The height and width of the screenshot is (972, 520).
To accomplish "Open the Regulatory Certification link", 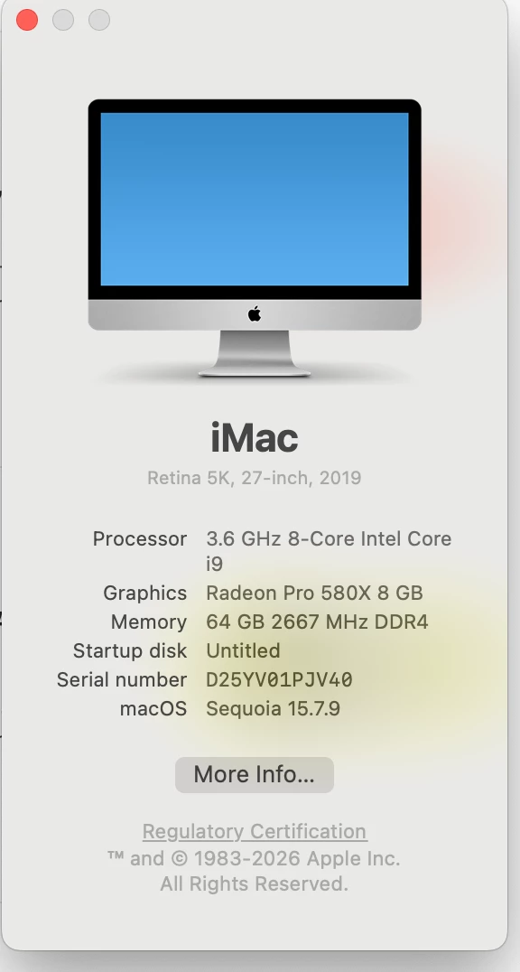I will click(x=255, y=831).
